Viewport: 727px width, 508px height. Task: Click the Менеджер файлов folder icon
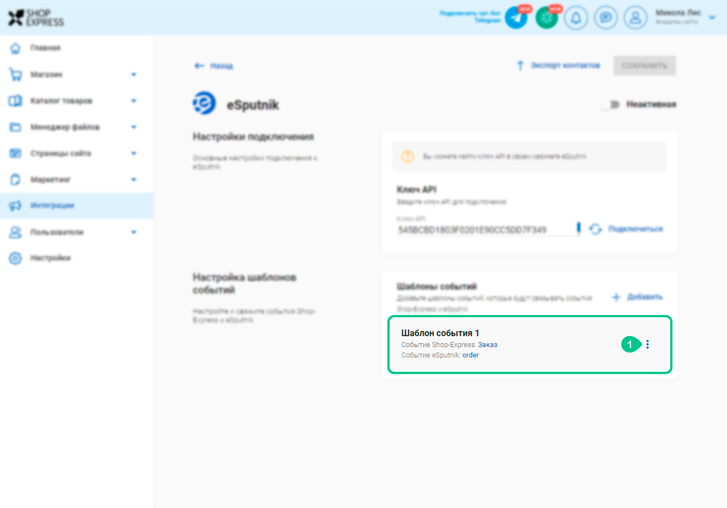point(15,127)
